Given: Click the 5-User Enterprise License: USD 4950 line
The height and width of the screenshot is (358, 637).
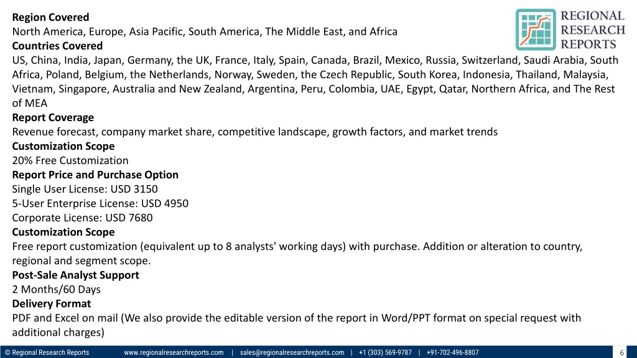Looking at the screenshot, I should [100, 203].
